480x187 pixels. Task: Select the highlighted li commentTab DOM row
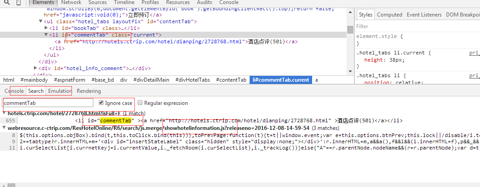(173, 34)
